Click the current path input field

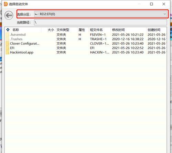[x=100, y=22]
